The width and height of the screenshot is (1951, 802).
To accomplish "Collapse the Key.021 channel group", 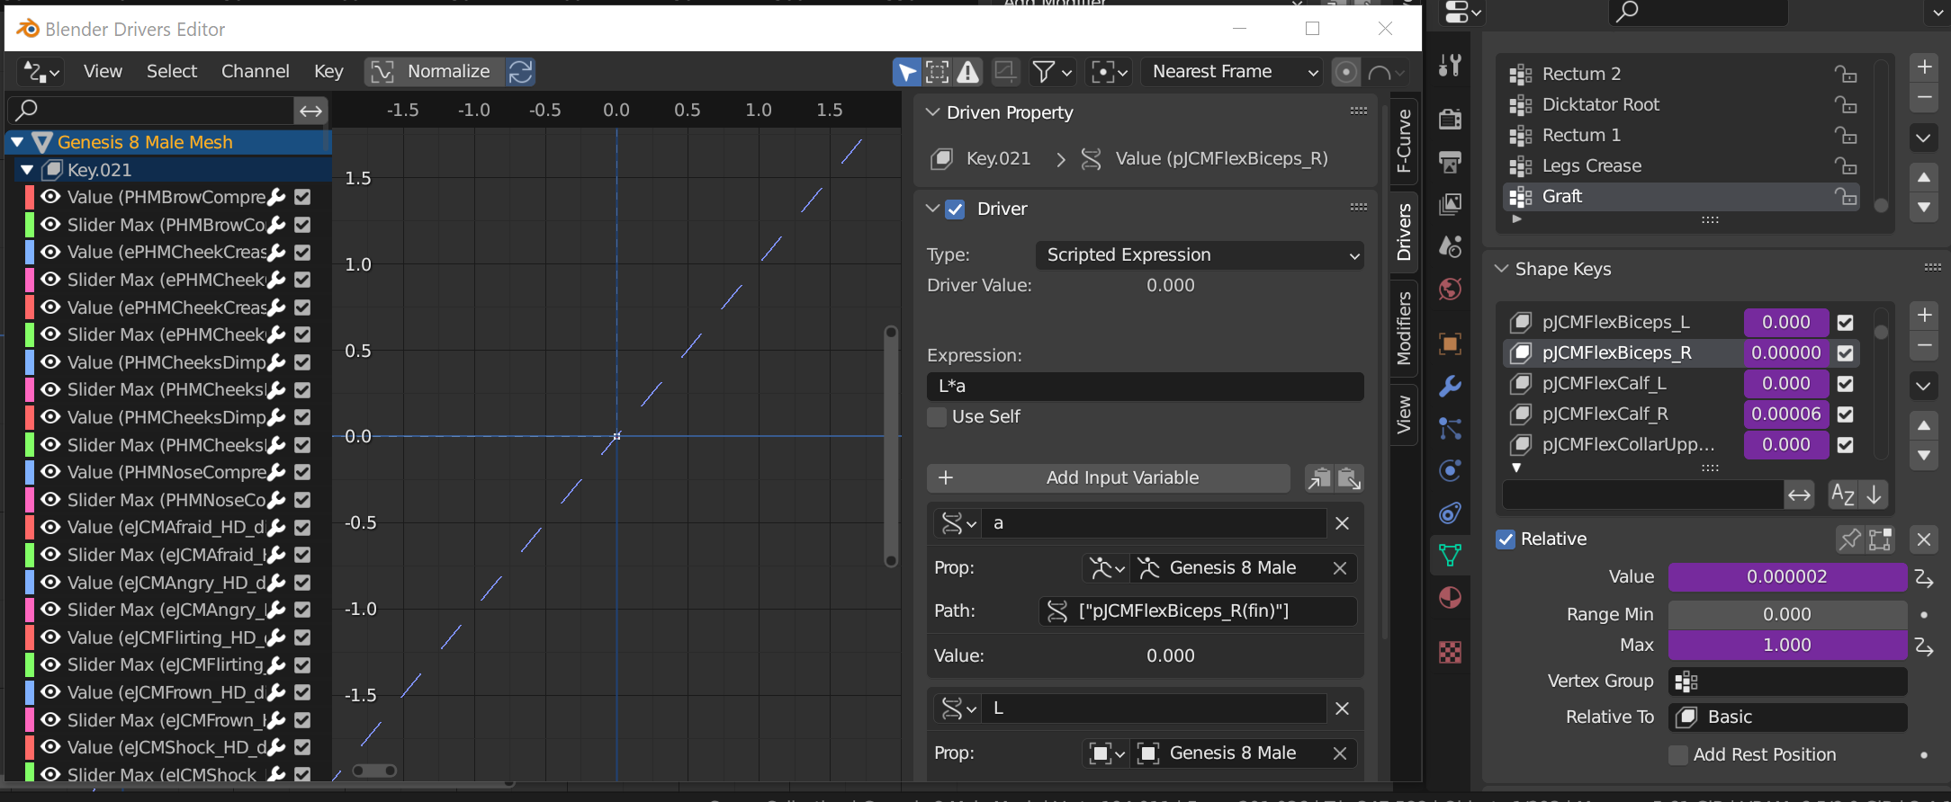I will pyautogui.click(x=27, y=170).
